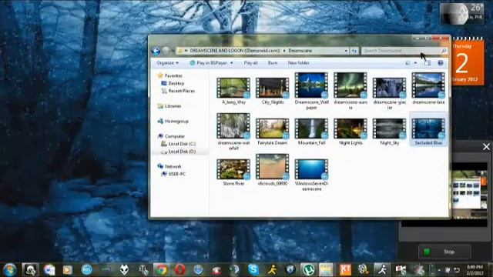
Task: Open the Windows Start orb
Action: click(10, 270)
